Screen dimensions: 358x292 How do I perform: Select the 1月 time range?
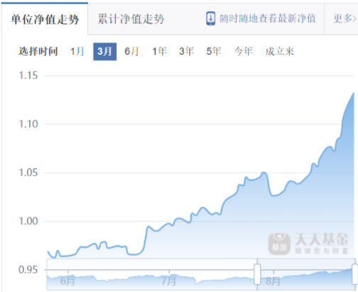(77, 51)
